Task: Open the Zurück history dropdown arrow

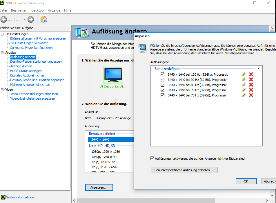Action: tap(24, 19)
